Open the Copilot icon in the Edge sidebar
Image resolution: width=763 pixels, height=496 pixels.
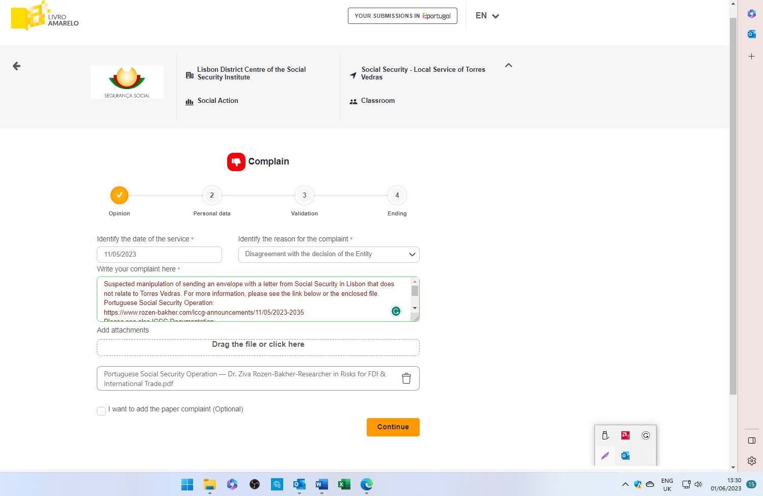pos(751,14)
